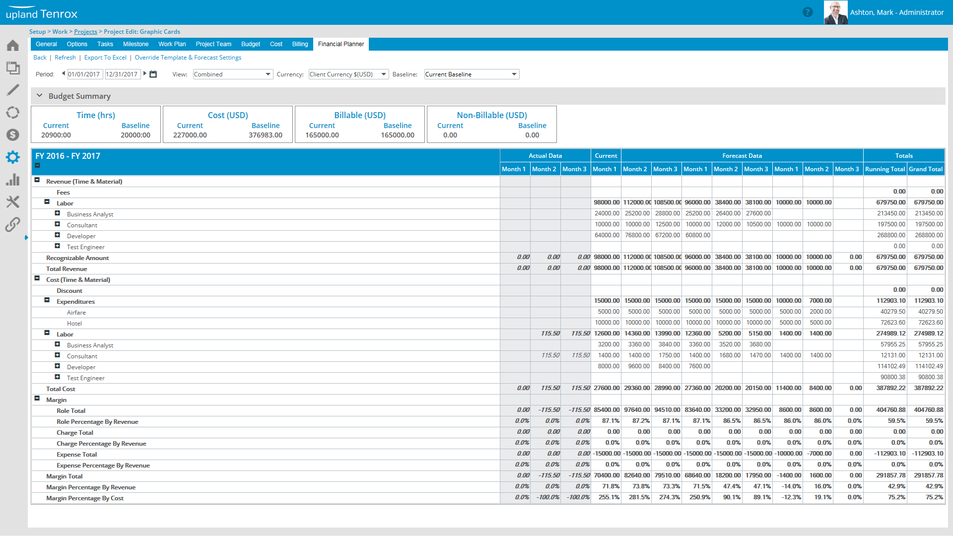The height and width of the screenshot is (536, 953).
Task: Click the Export To Excel link
Action: point(105,58)
